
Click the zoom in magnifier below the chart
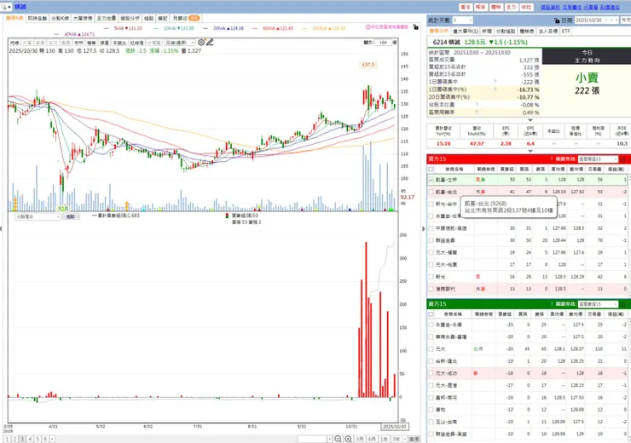click(x=348, y=439)
